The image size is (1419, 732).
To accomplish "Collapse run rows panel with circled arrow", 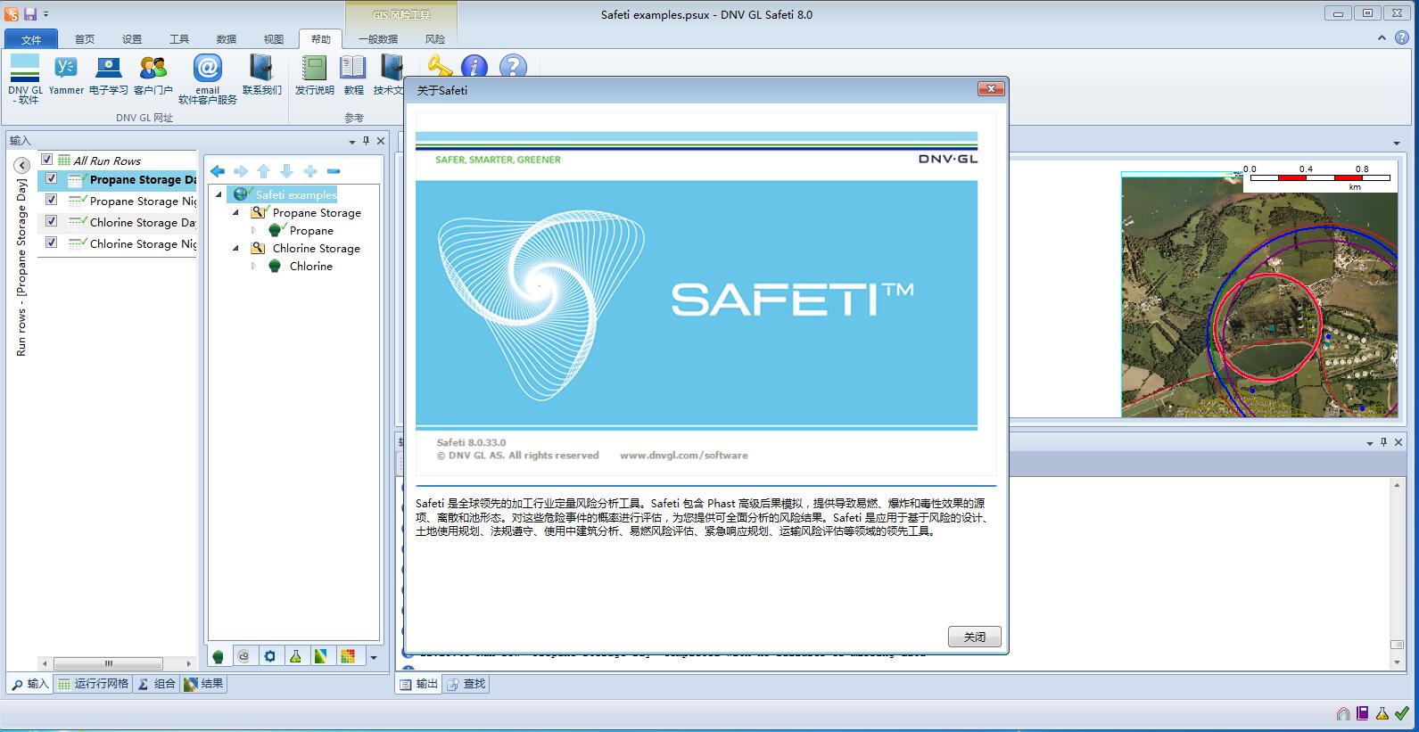I will (x=22, y=165).
